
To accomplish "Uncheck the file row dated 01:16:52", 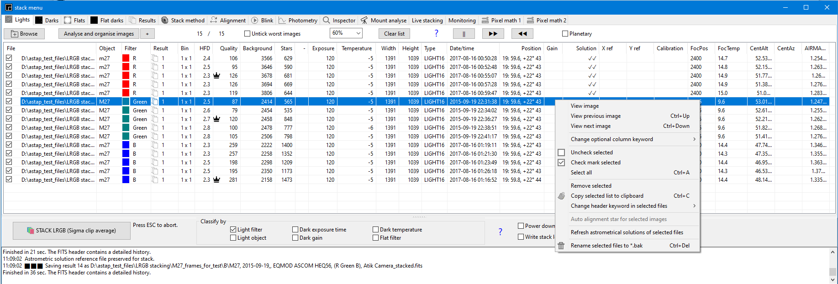I will pos(9,179).
